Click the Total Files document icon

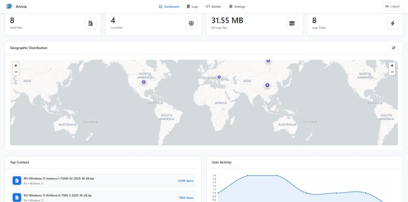[x=90, y=23]
